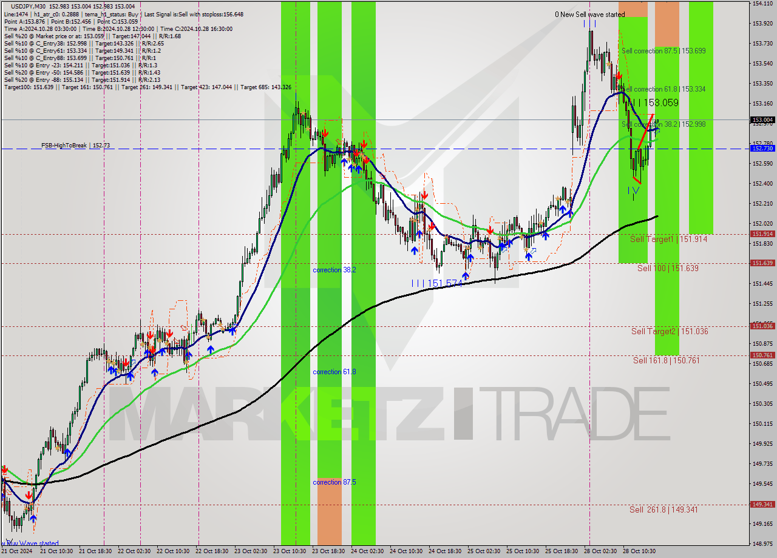Image resolution: width=777 pixels, height=558 pixels.
Task: Click the blue 152.730 price tag on axis
Action: 763,148
